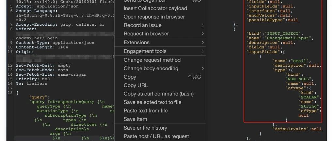The width and height of the screenshot is (333, 141).
Task: Click "SCALAR" kind value in response
Action: click(x=309, y=97)
